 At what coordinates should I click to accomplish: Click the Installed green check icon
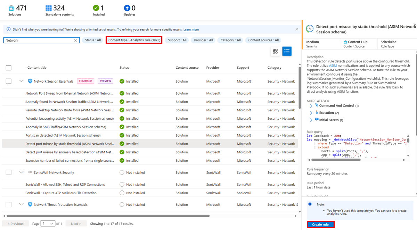[96, 8]
